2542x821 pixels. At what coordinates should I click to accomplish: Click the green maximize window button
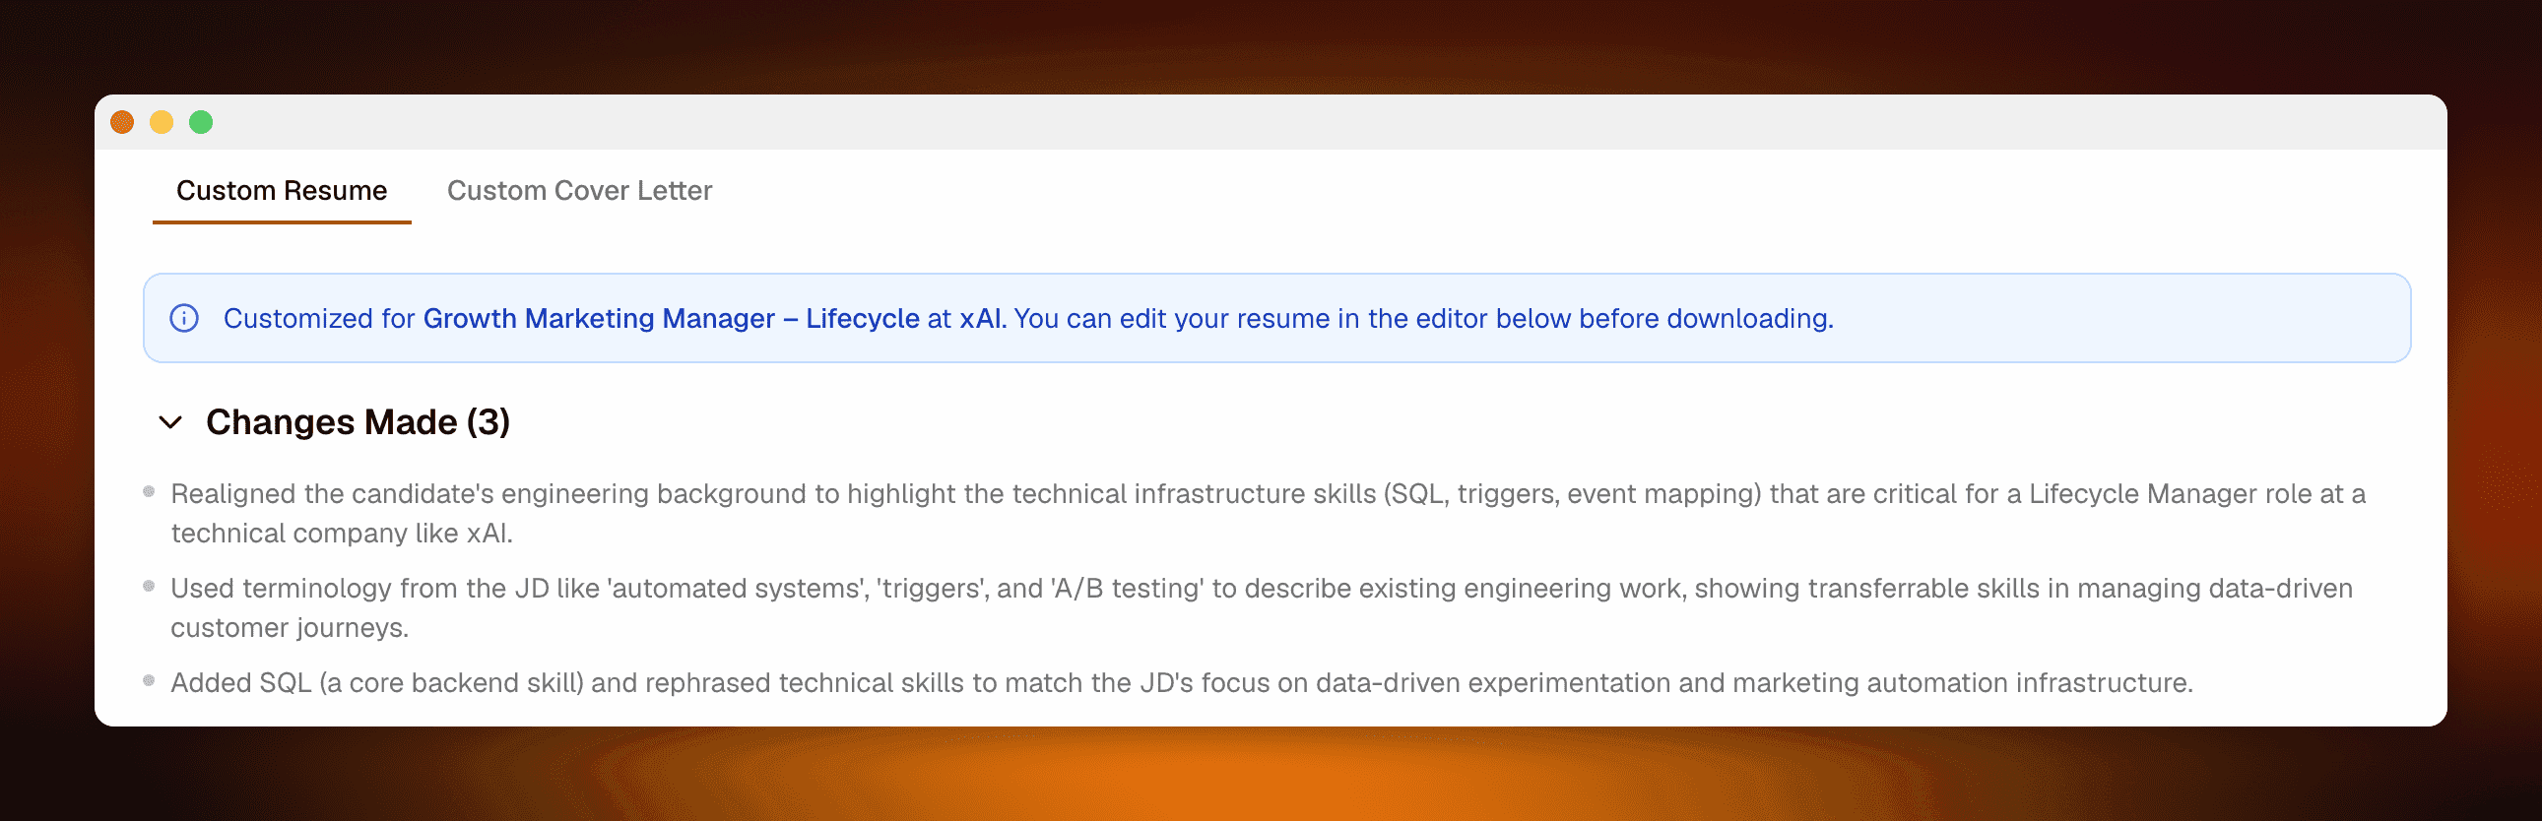tap(201, 122)
